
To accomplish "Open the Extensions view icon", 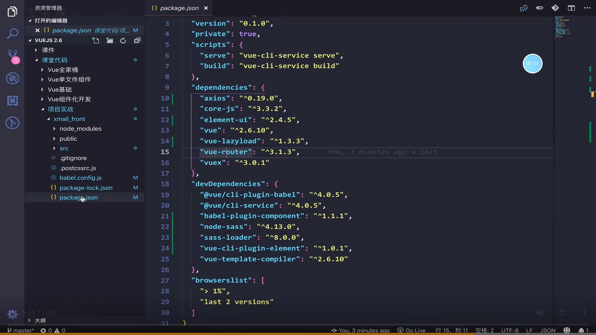I will pyautogui.click(x=12, y=100).
